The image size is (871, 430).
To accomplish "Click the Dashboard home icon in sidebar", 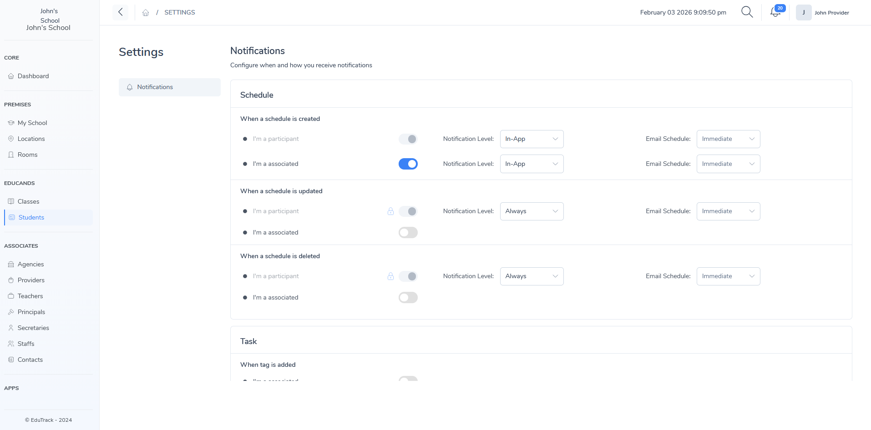I will (11, 76).
